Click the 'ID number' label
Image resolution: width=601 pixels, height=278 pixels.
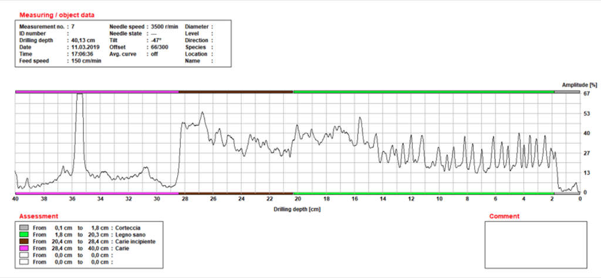(33, 34)
